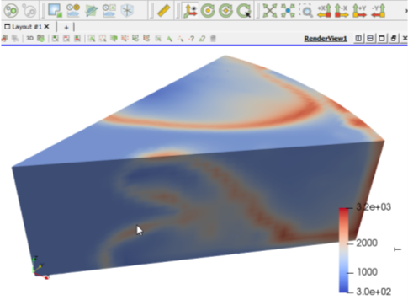Set view direction to +Y
Screen dimensions: 408x305
coord(360,11)
